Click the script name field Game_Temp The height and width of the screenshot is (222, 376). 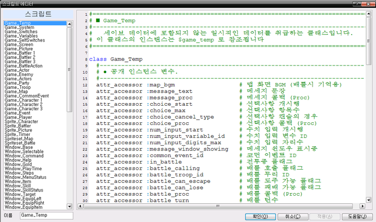coord(47,215)
